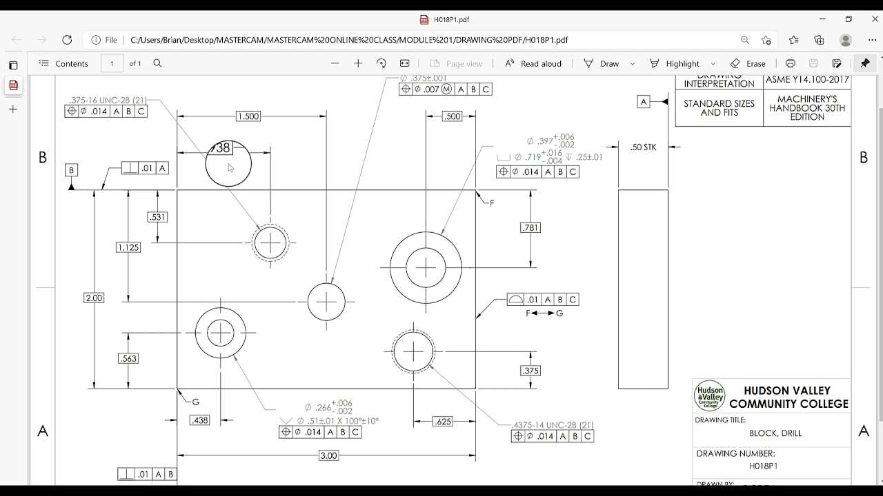Click the 2.00 height dimension

coord(94,298)
